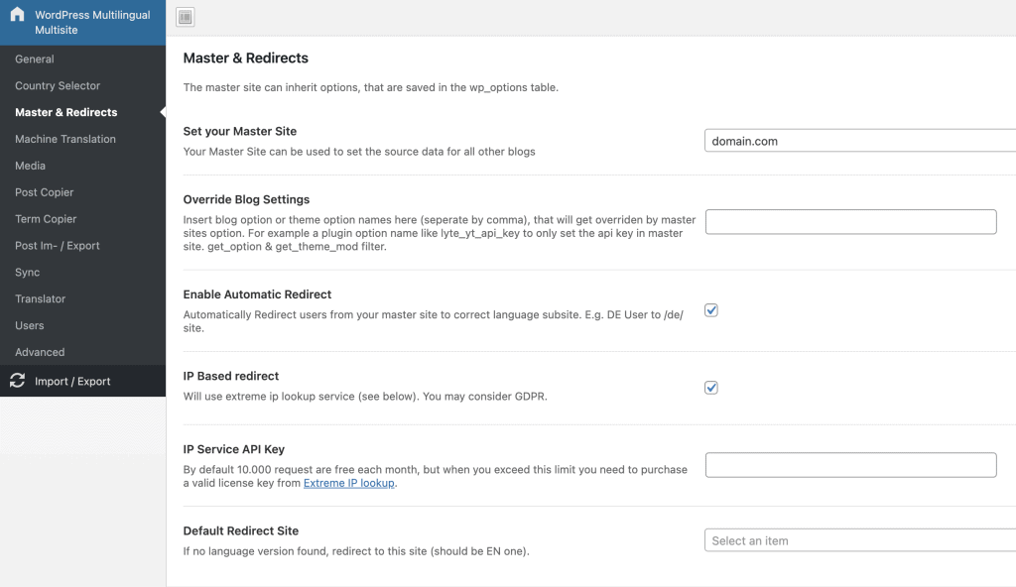Screen dimensions: 1016x587
Task: Click the 'Override Blog Settings' label
Action: [x=246, y=199]
